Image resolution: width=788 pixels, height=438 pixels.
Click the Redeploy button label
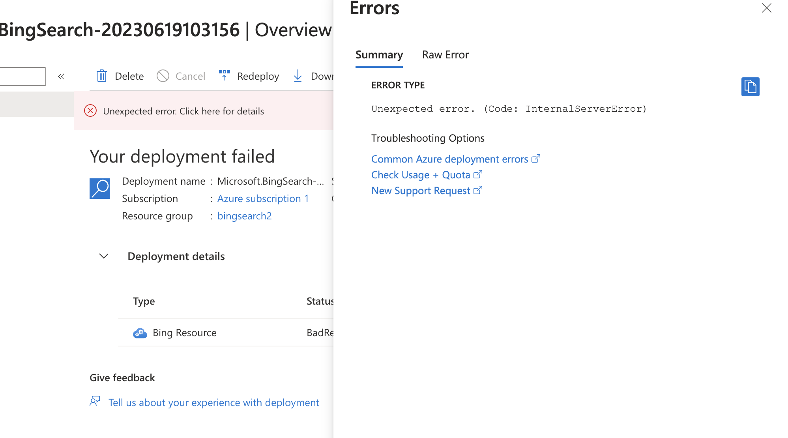[258, 76]
